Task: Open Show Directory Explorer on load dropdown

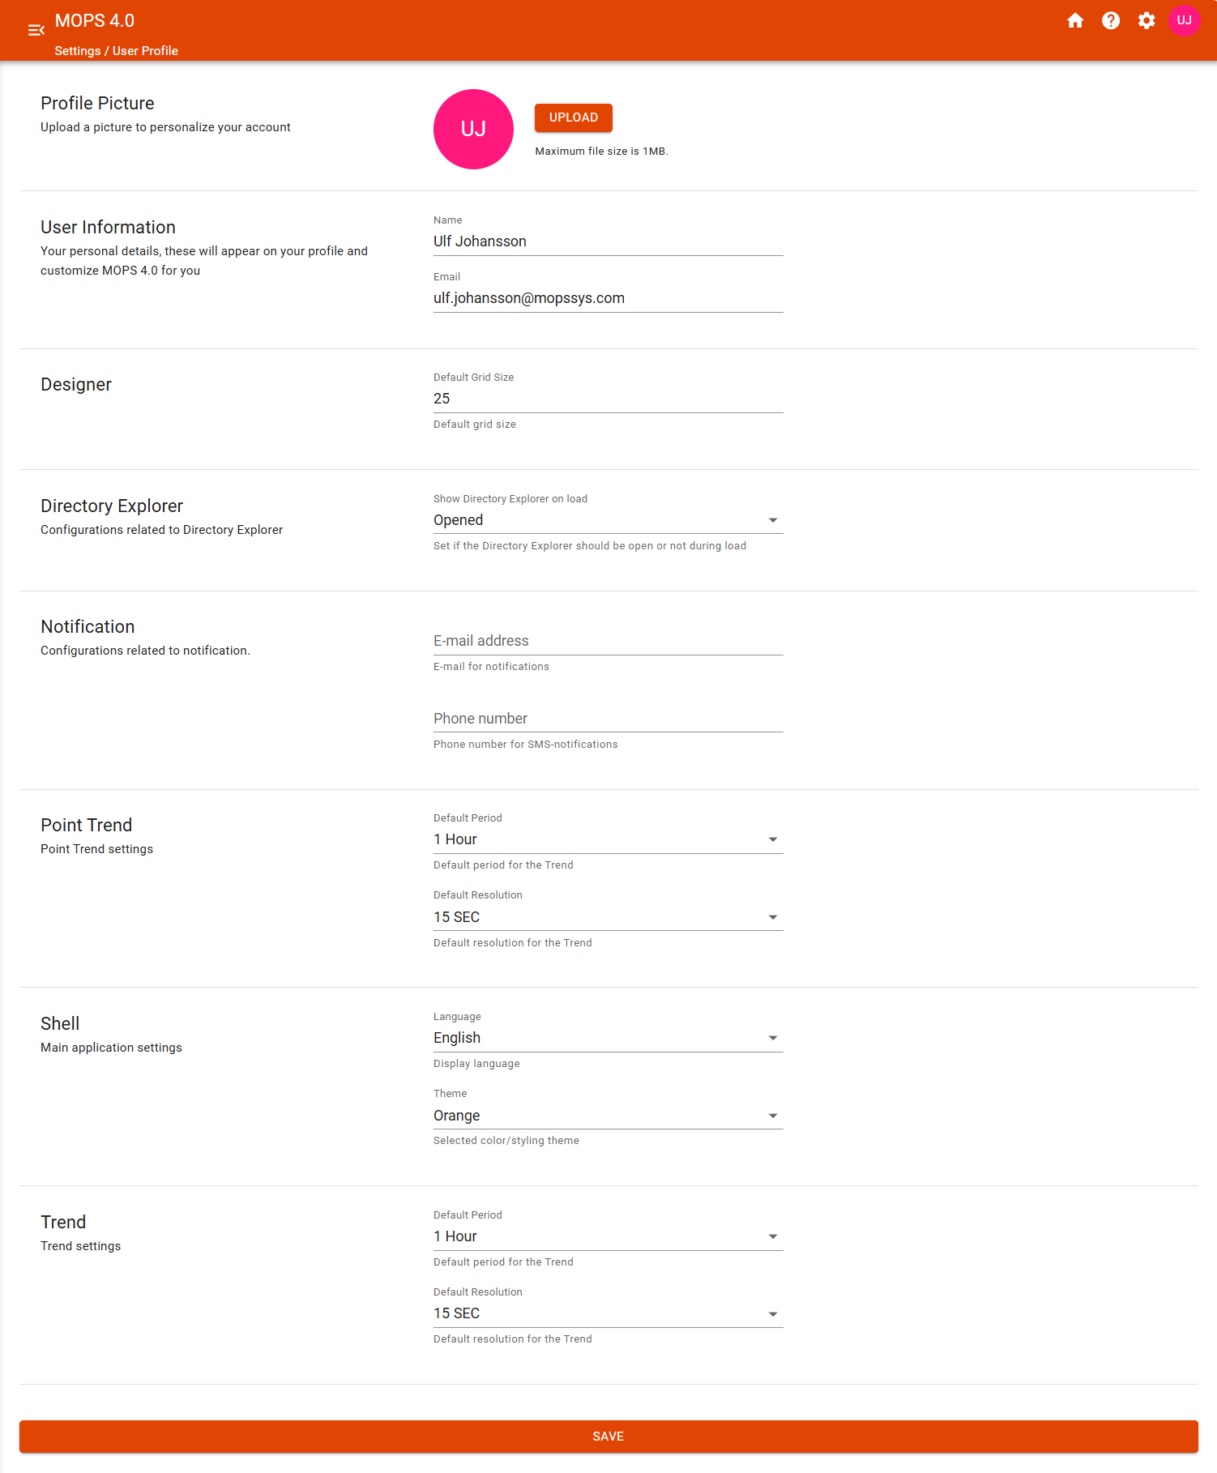Action: tap(608, 520)
